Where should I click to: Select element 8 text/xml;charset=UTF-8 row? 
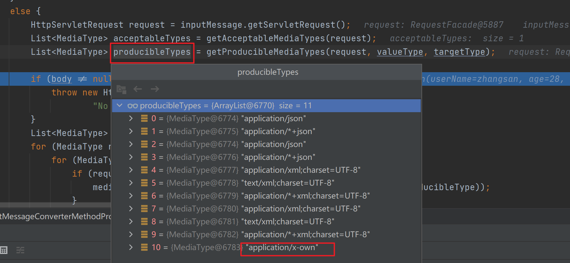click(242, 222)
